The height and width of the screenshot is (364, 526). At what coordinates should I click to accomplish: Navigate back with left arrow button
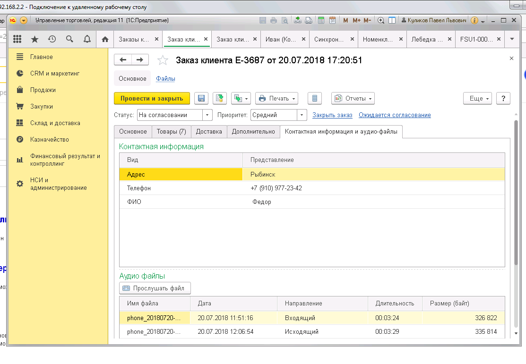[124, 59]
